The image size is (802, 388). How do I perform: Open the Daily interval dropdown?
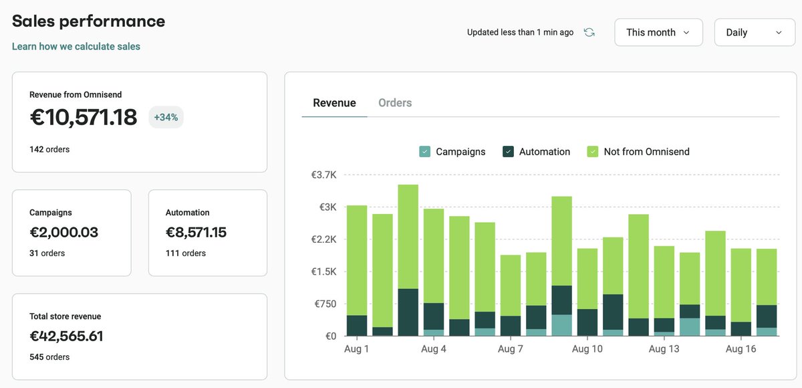click(755, 32)
